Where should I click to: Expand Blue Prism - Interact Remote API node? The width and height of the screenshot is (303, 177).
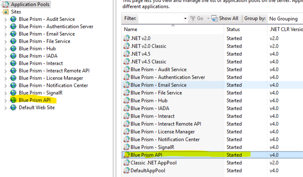pos(6,71)
